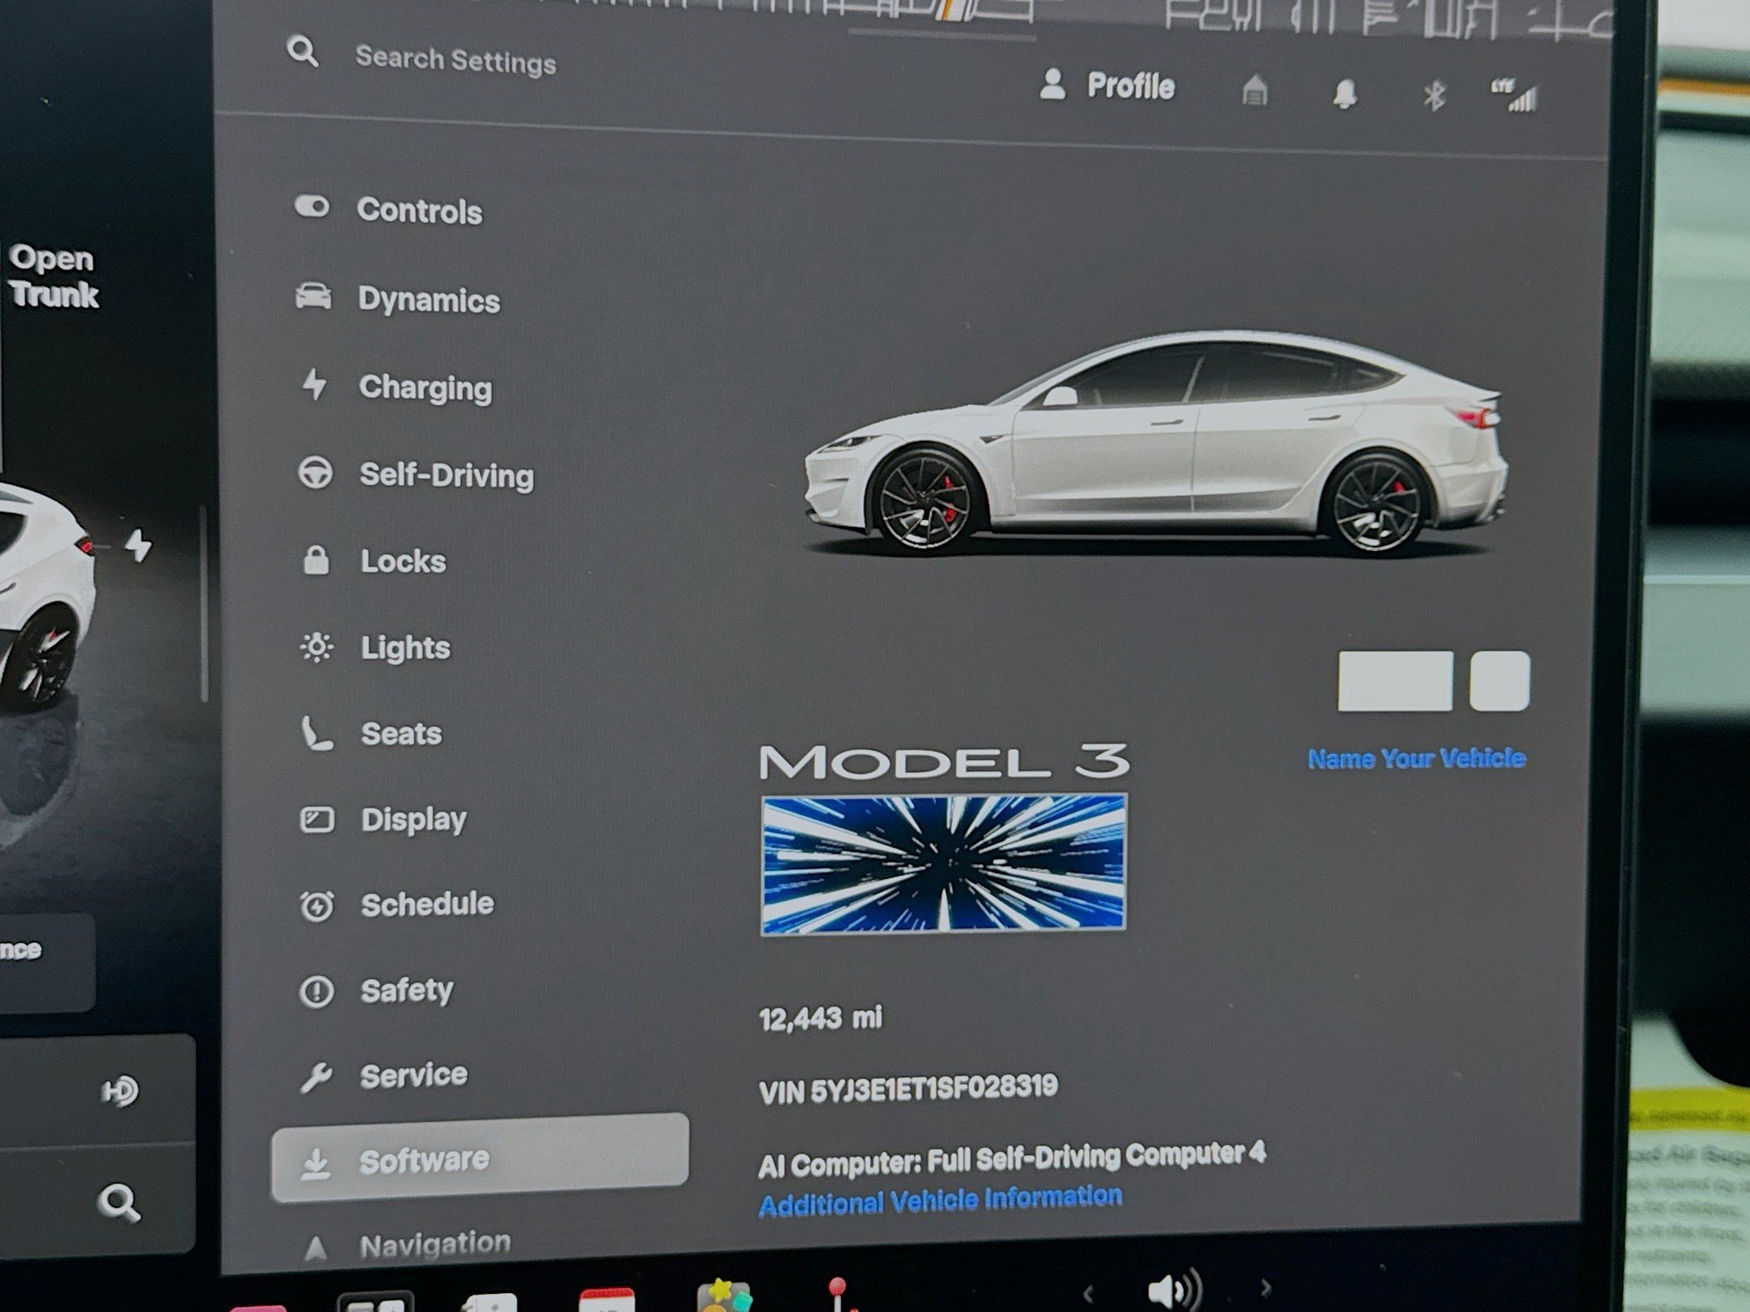Open the joystick arcade app in bottom bar
Image resolution: width=1750 pixels, height=1312 pixels.
click(838, 1294)
